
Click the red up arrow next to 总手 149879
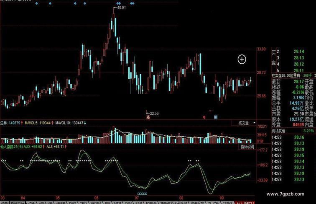point(22,123)
